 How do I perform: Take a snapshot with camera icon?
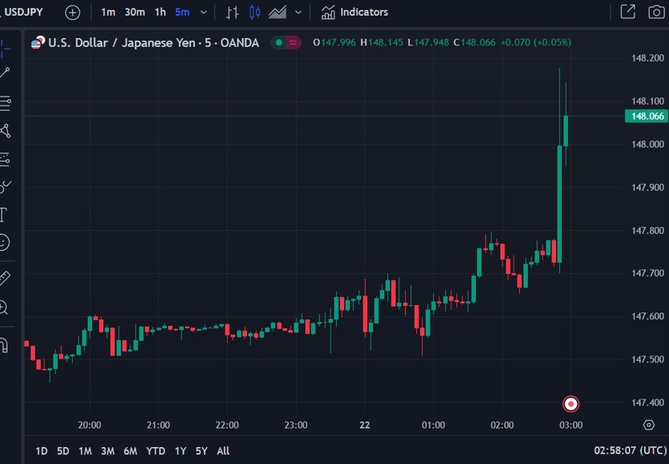point(656,12)
